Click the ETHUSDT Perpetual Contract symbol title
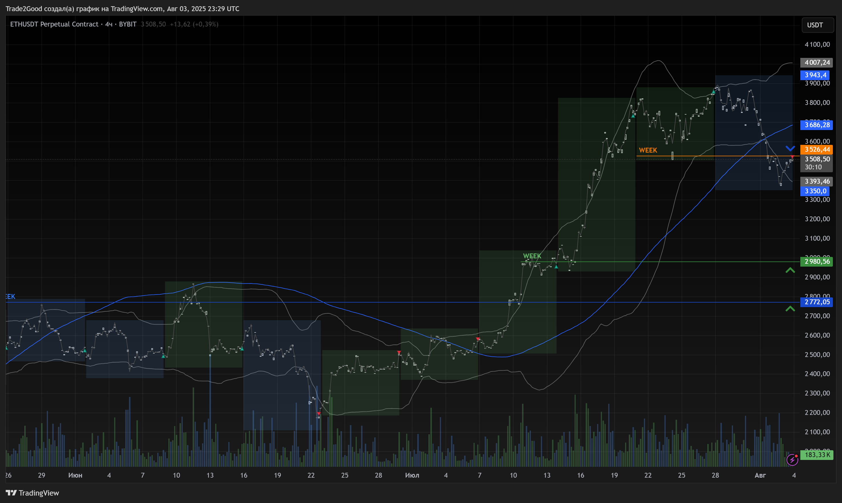The image size is (842, 503). tap(54, 24)
